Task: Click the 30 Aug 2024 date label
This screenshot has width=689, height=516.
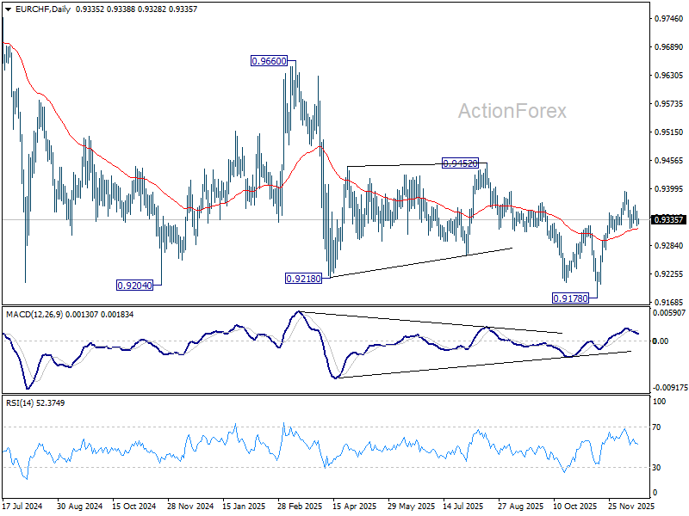Action: (x=79, y=507)
